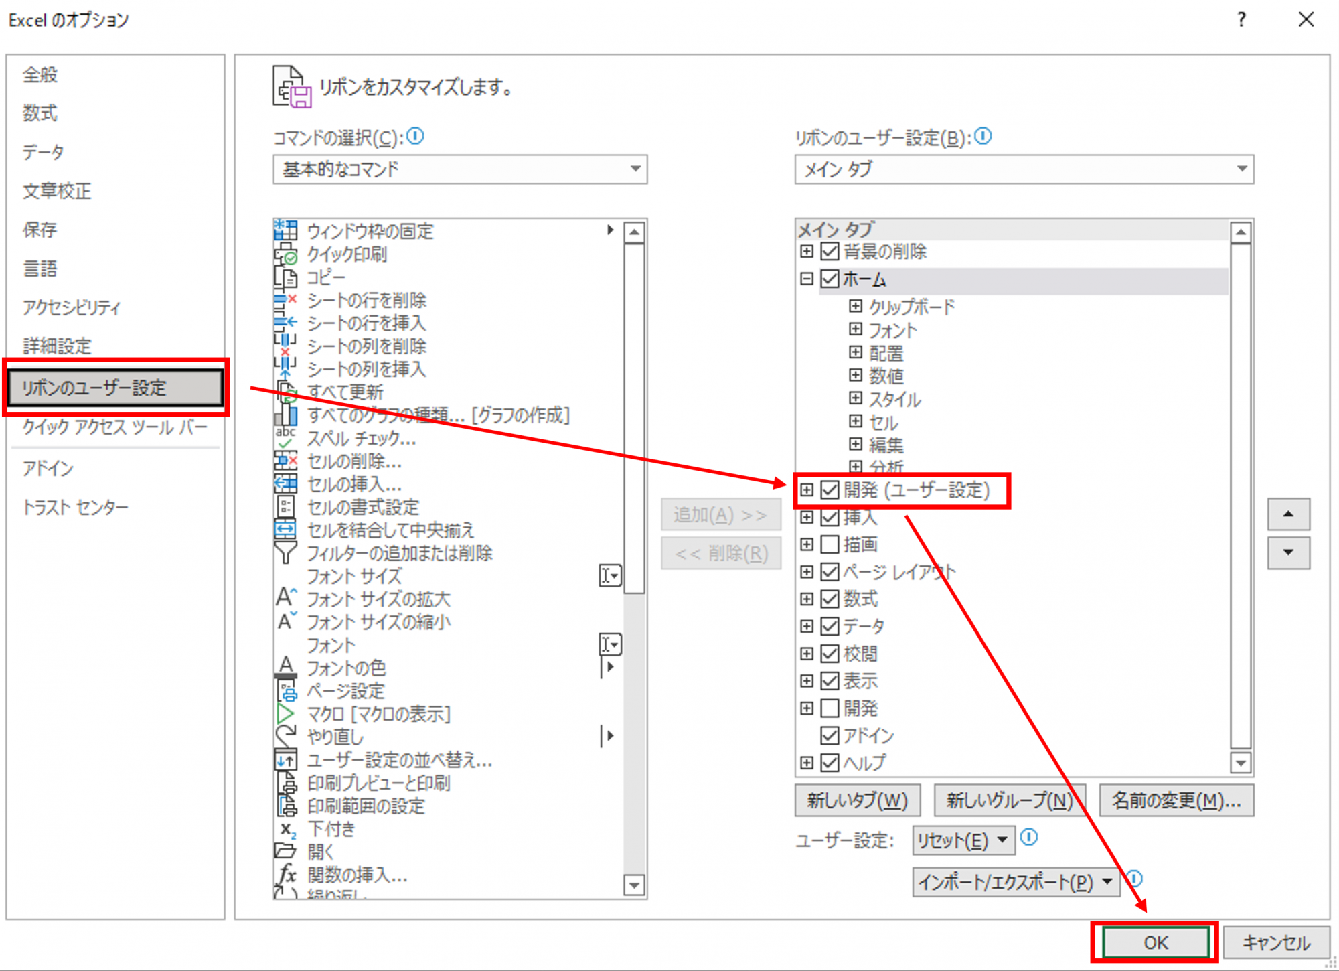Screen dimensions: 1339x971
Task: Click the OK button
Action: (1156, 942)
